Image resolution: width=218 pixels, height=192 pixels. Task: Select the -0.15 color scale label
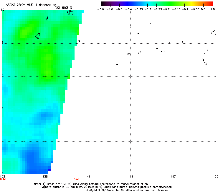coord(176,9)
